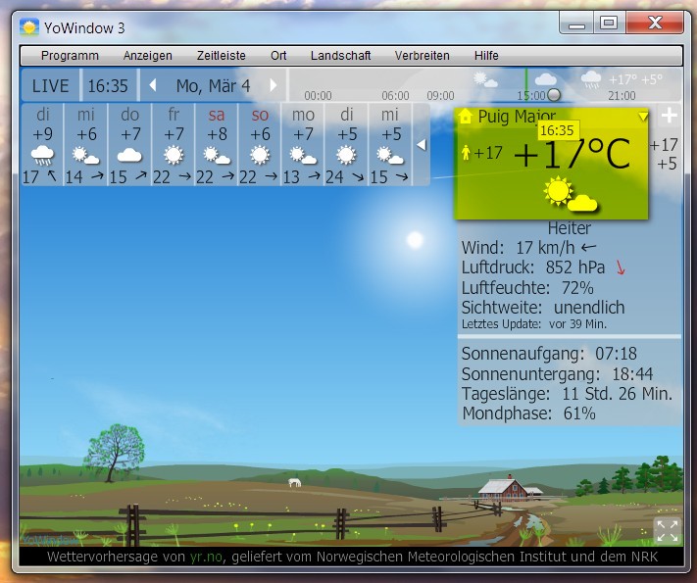Go to previous day with left arrow

pyautogui.click(x=153, y=86)
